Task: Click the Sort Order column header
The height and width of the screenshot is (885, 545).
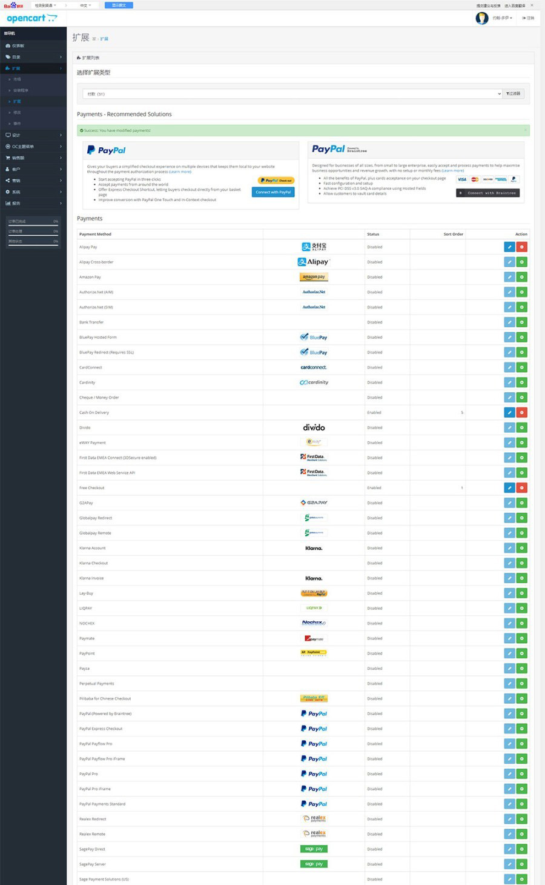Action: (453, 234)
